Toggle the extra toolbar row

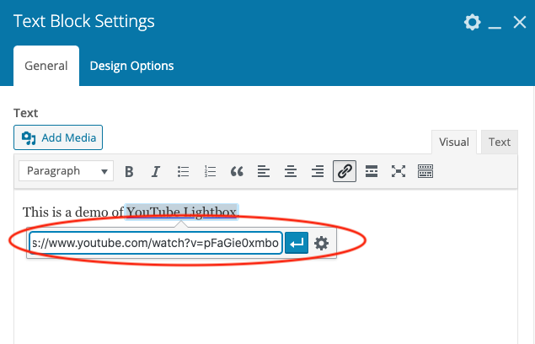tap(425, 171)
